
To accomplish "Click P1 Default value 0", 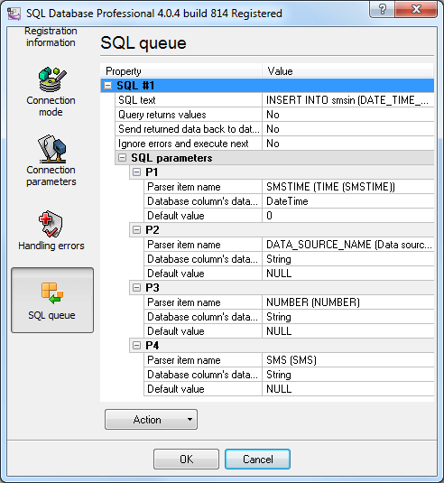I will (348, 216).
